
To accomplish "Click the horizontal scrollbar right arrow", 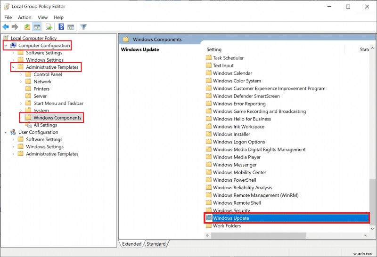I will click(x=365, y=236).
